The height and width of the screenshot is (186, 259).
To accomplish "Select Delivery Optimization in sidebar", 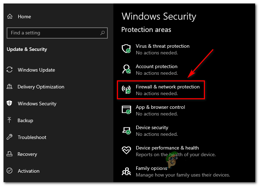I will pos(41,87).
